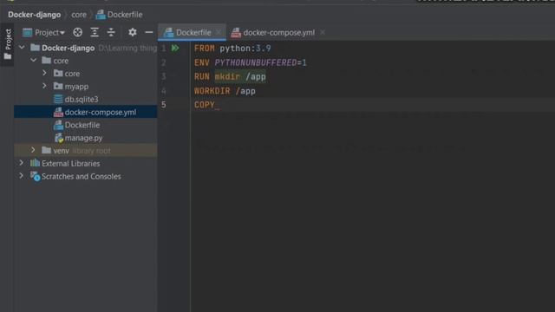The image size is (555, 312).
Task: Toggle the vertical Project sidebar button
Action: pyautogui.click(x=8, y=44)
